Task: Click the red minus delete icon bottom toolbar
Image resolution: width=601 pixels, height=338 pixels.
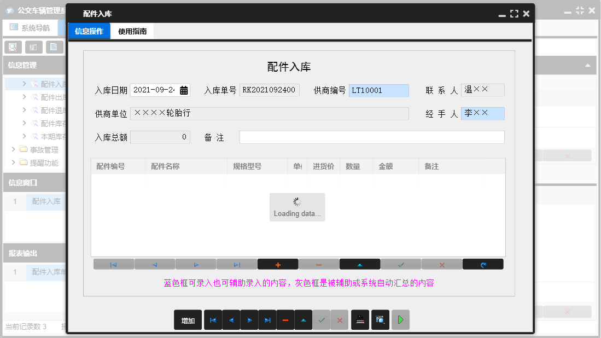Action: (285, 320)
